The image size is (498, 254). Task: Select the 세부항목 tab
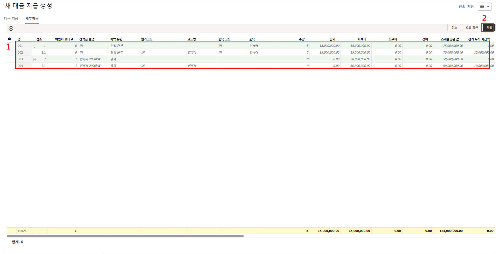32,18
